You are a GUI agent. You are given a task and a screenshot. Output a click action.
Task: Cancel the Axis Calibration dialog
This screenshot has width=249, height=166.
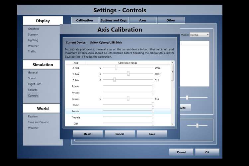120,134
